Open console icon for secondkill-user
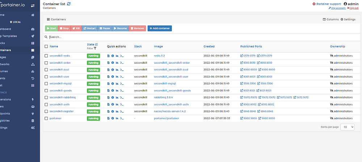This screenshot has height=162, width=362. click(122, 76)
